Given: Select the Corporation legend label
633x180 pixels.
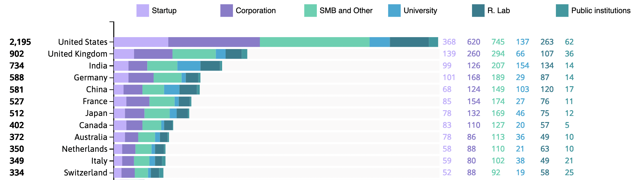Looking at the screenshot, I should coord(255,11).
